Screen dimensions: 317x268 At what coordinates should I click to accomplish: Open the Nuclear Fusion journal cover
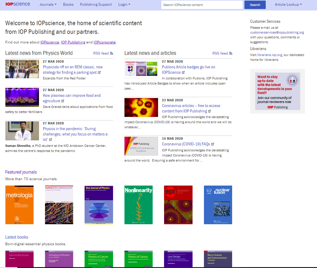pyautogui.click(x=218, y=205)
